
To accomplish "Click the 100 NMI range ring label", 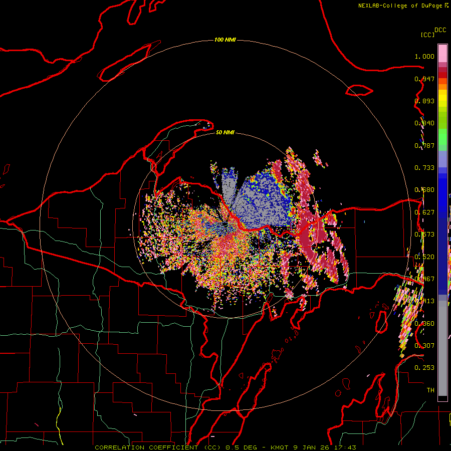I will 225,40.
